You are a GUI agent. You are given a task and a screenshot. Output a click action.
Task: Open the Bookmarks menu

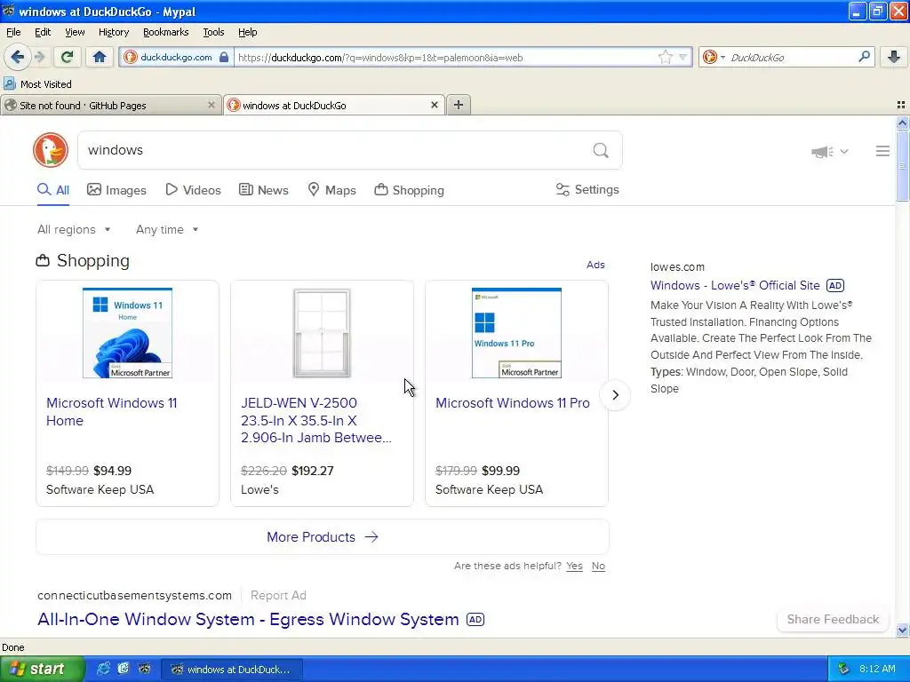tap(165, 32)
